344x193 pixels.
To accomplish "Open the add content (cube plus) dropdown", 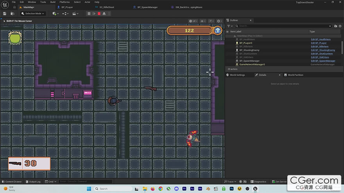I will coord(56,14).
